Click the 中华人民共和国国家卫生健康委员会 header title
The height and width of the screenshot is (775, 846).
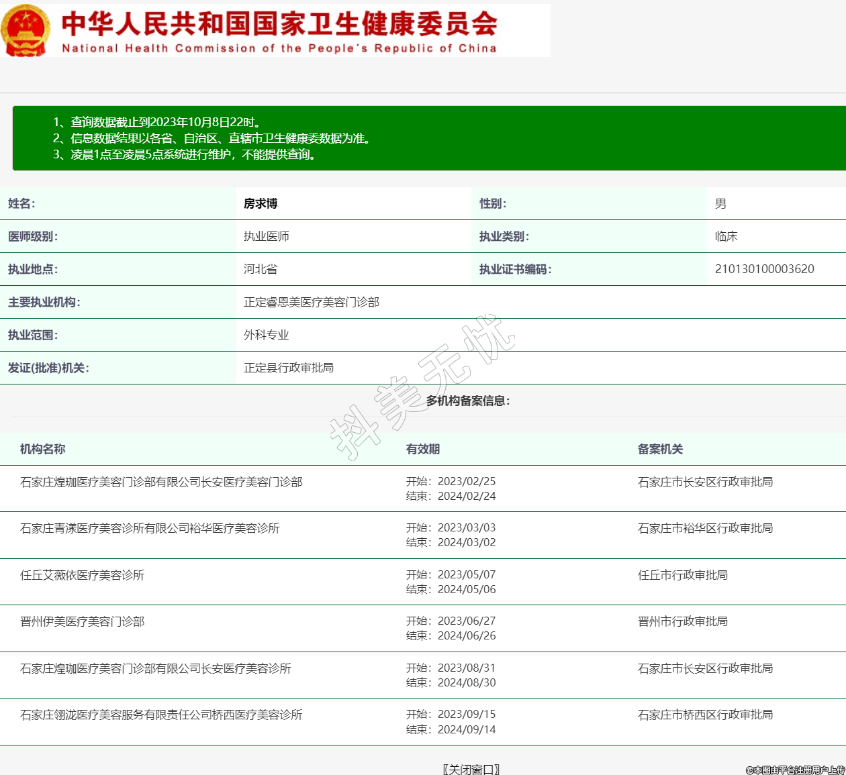[x=279, y=25]
